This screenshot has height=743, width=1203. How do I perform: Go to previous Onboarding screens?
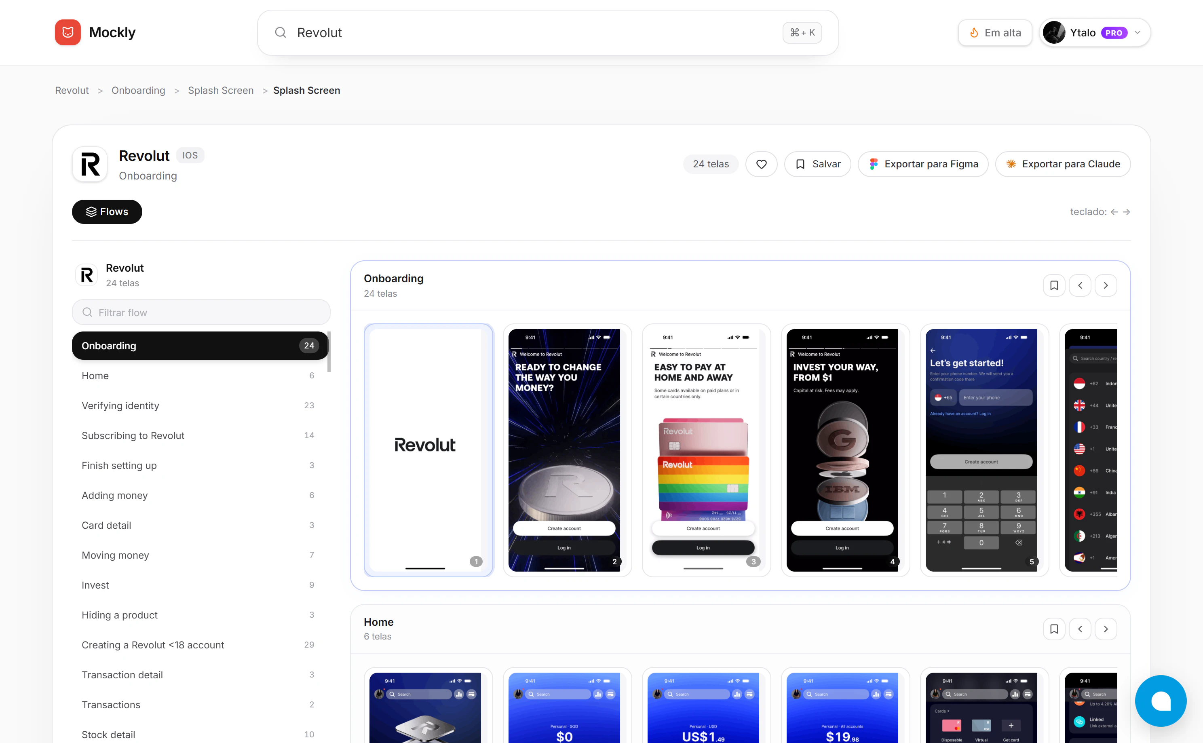coord(1080,285)
